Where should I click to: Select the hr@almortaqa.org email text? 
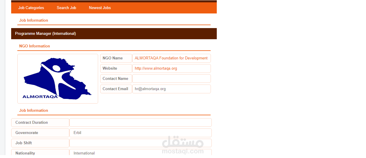[x=150, y=89]
